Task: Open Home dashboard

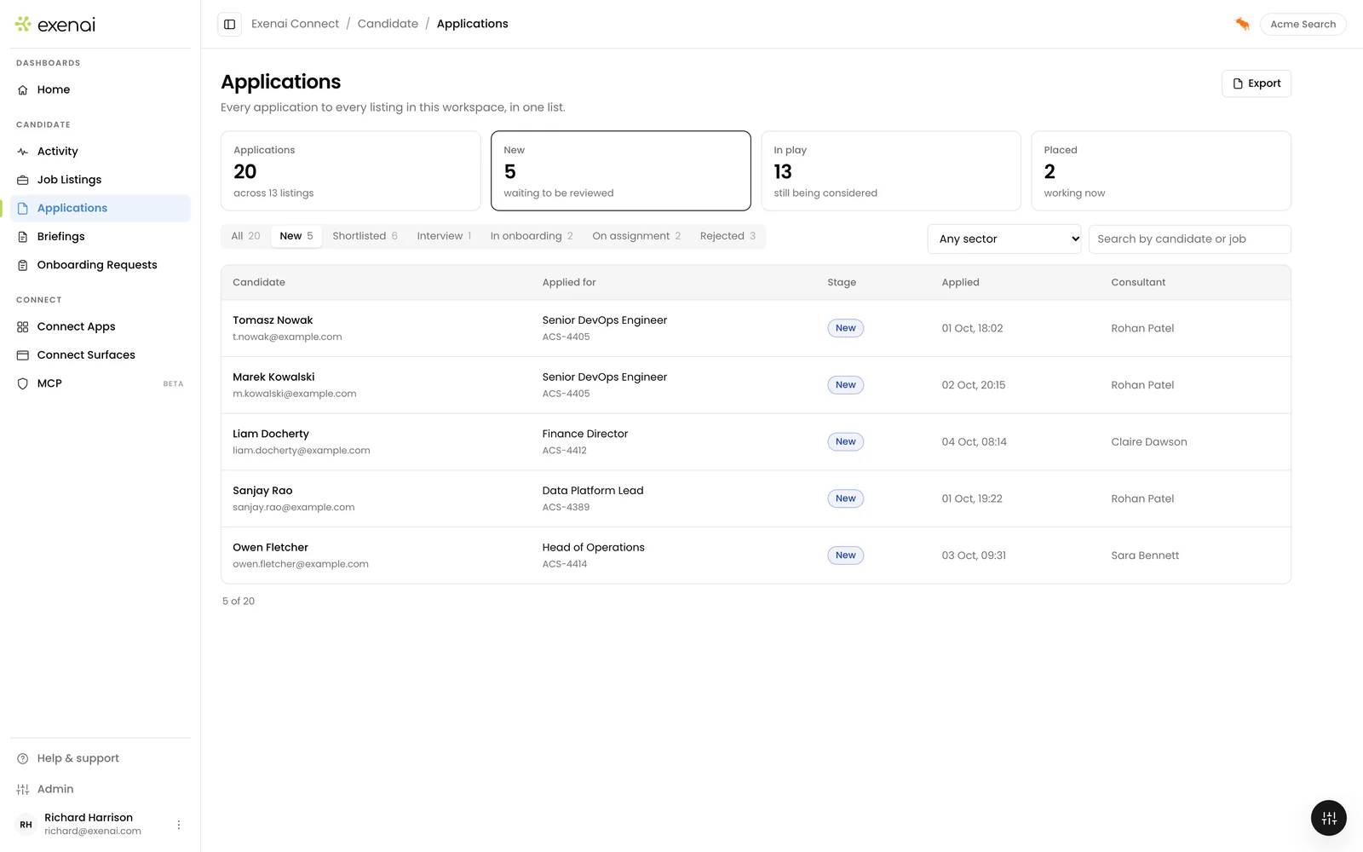Action: [x=101, y=89]
